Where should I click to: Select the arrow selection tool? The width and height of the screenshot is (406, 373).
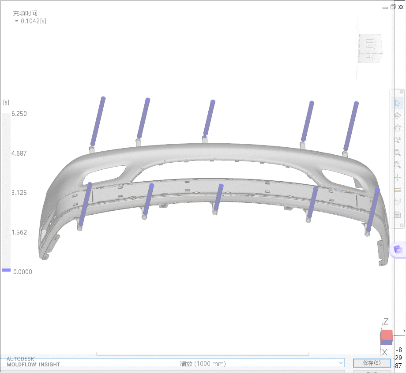[x=397, y=103]
